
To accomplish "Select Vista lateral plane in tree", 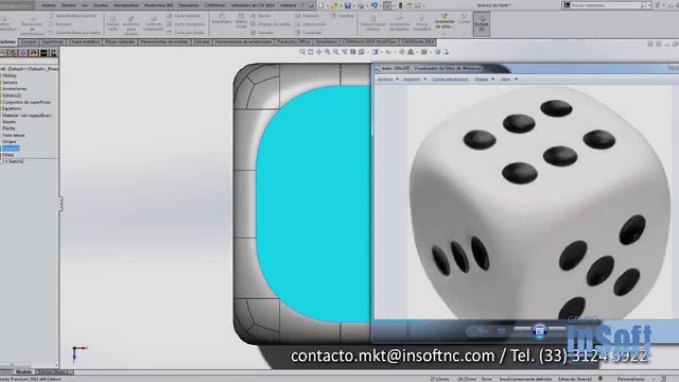I will point(13,135).
